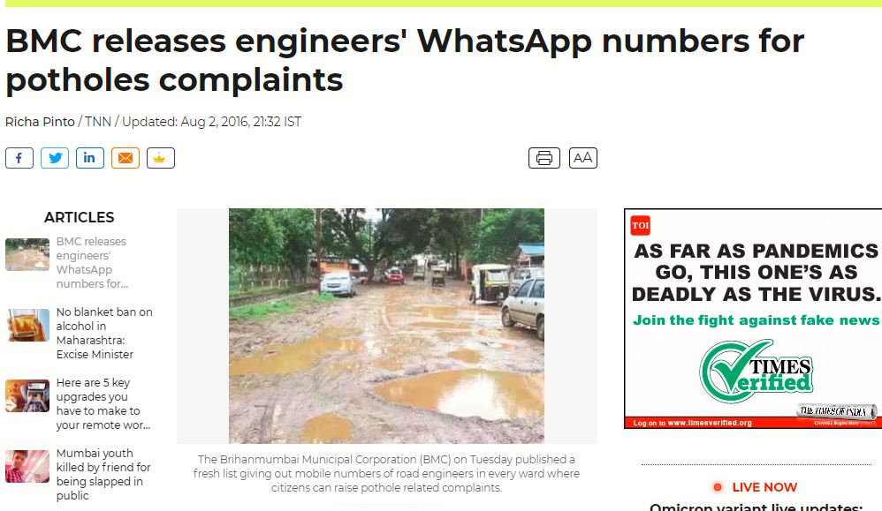
Task: Share article on LinkedIn icon
Action: (x=90, y=158)
